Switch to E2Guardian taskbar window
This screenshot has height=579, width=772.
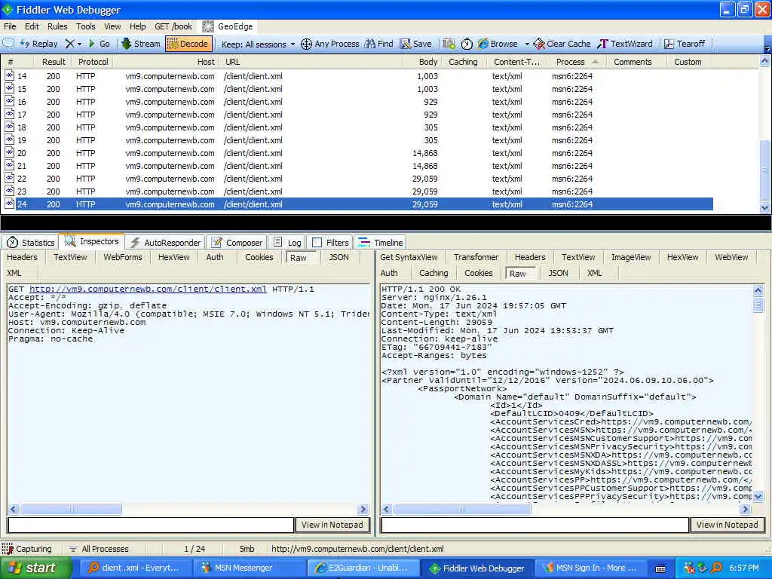[362, 568]
